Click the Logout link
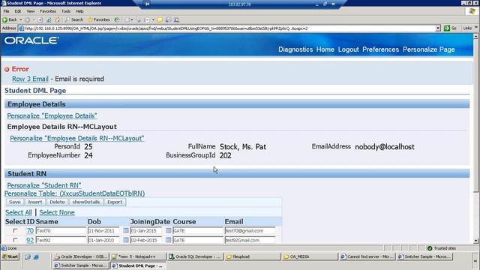The width and height of the screenshot is (480, 270). pos(348,49)
